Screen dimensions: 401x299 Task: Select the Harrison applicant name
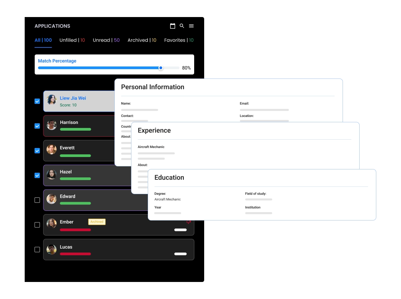pyautogui.click(x=69, y=123)
